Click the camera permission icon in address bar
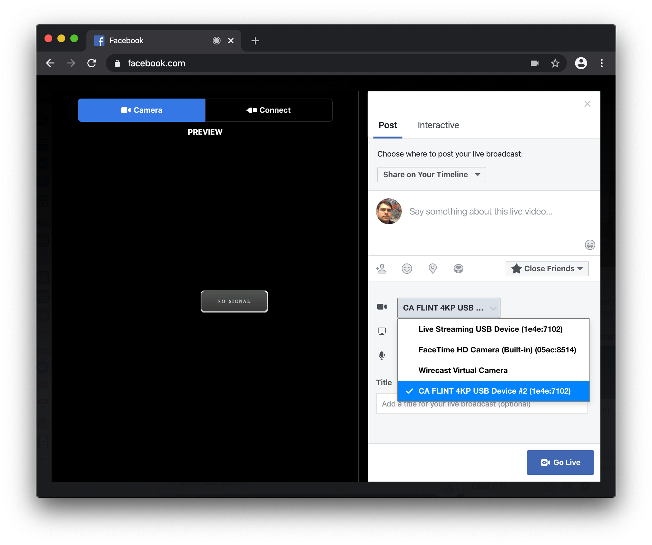The height and width of the screenshot is (545, 652). 535,63
